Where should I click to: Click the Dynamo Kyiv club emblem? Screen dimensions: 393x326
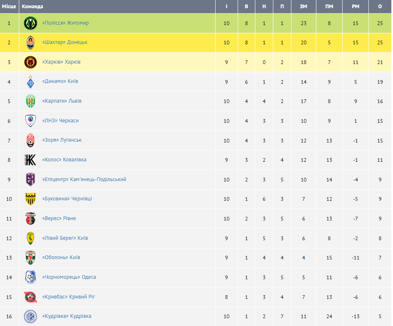coord(31,82)
